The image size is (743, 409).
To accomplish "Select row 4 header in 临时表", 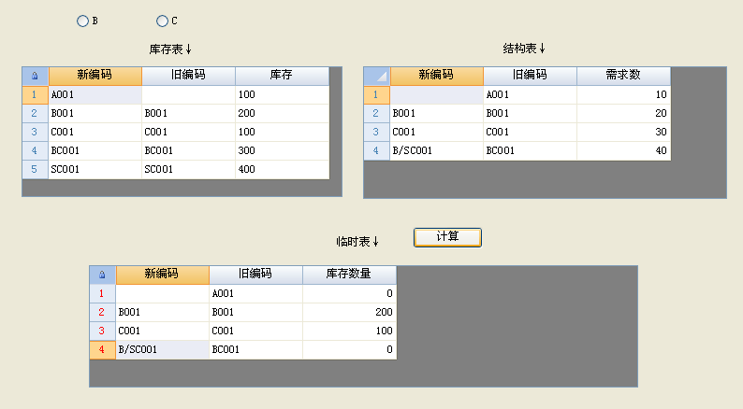I will [x=102, y=349].
